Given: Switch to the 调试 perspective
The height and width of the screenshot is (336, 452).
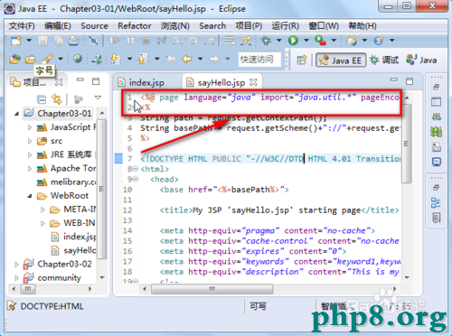Looking at the screenshot, I should (384, 61).
